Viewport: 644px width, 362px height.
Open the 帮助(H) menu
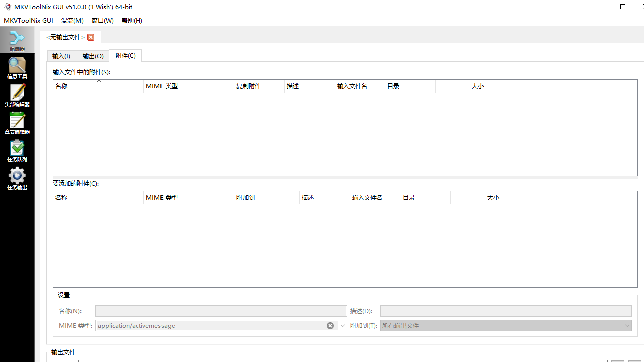(x=131, y=20)
